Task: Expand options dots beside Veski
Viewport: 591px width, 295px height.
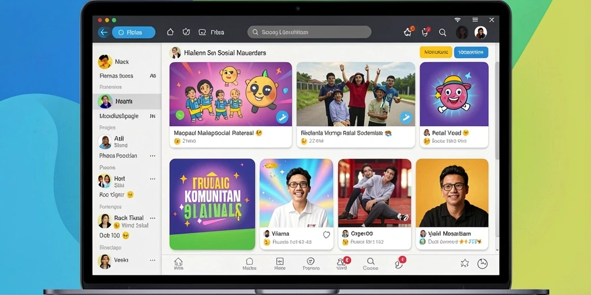Action: click(152, 260)
